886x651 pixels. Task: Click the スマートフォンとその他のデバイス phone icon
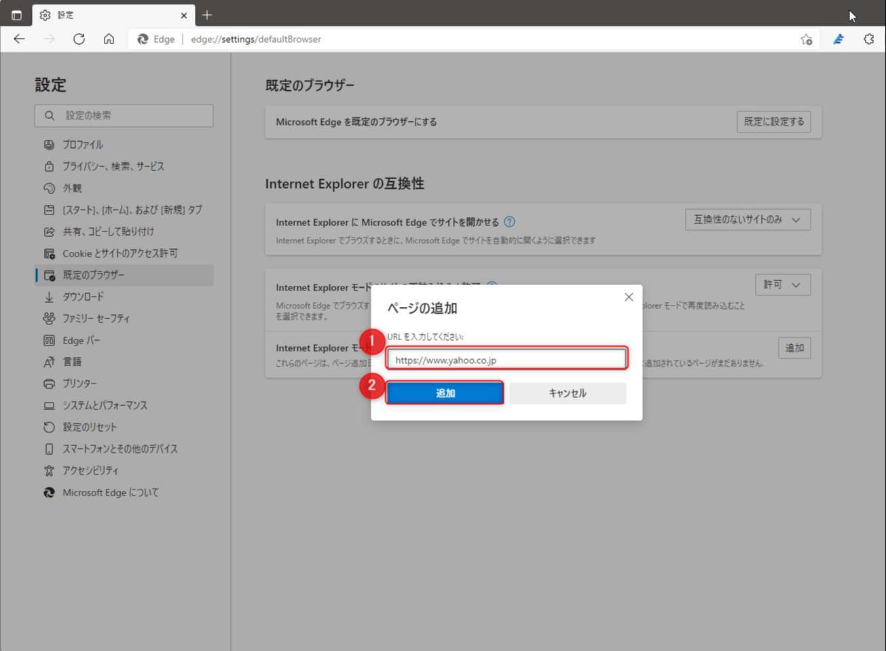49,449
